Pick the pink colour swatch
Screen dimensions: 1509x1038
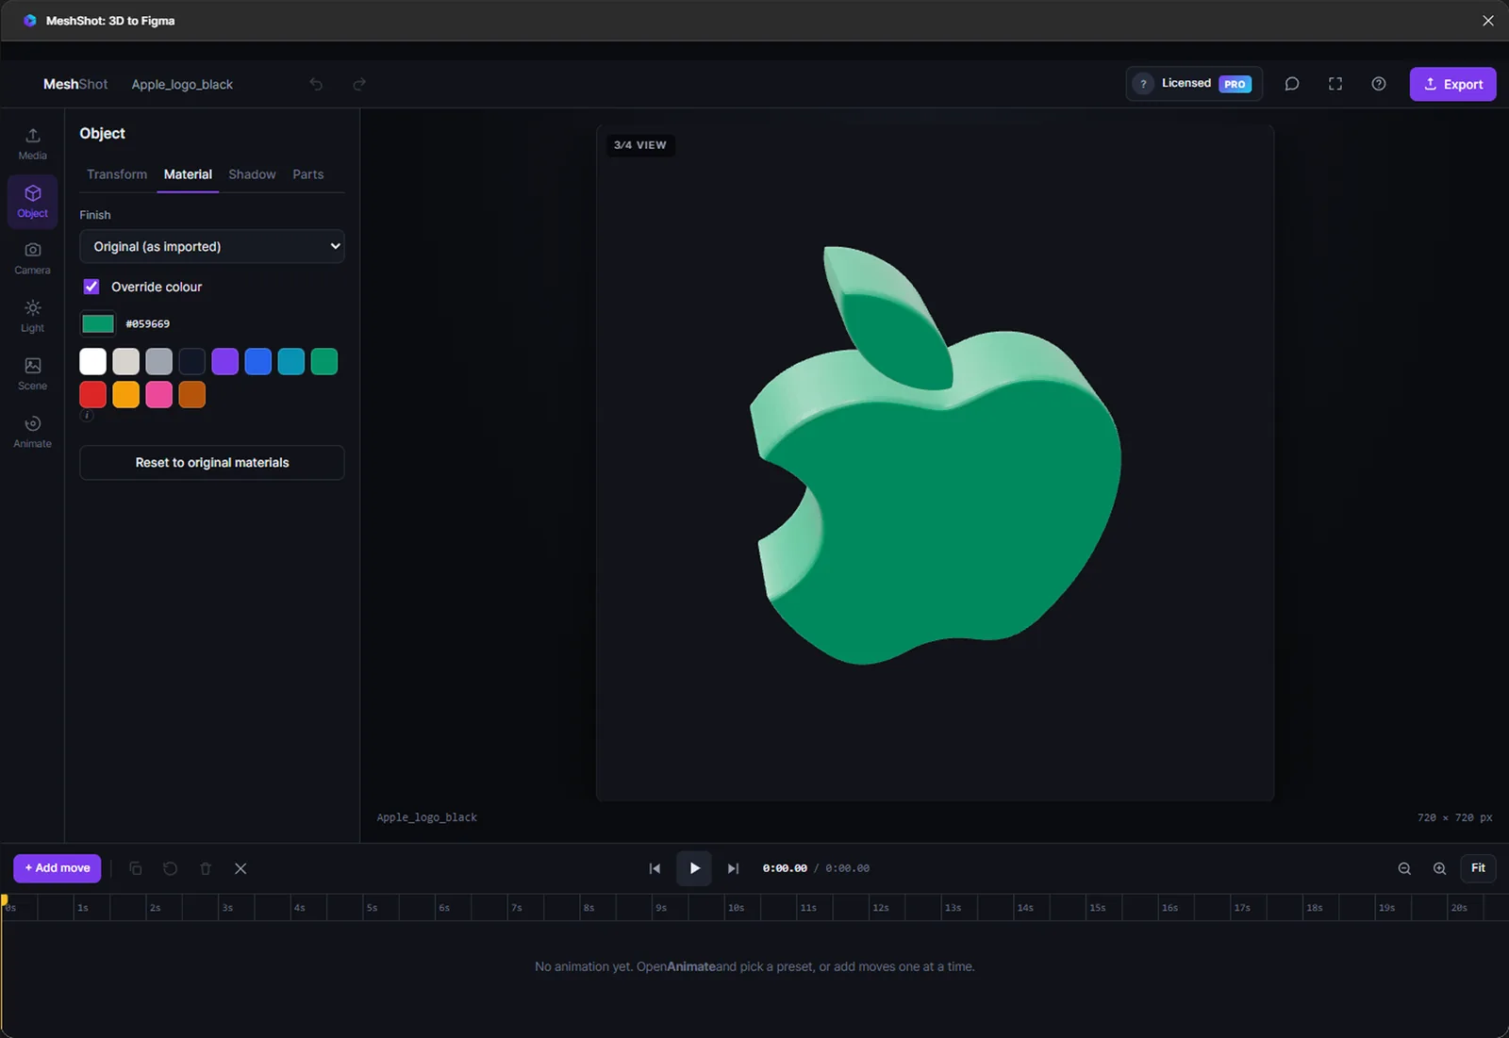158,394
